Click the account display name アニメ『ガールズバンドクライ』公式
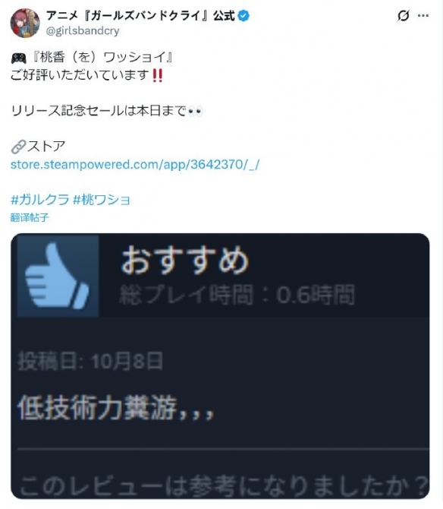The image size is (443, 509). click(x=140, y=16)
